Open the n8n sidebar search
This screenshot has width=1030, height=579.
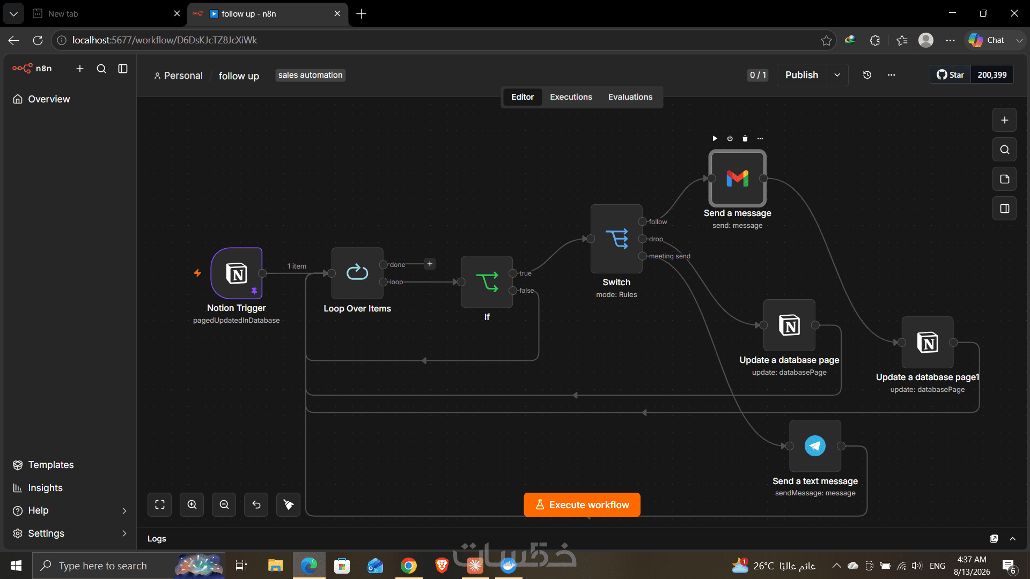pos(101,69)
